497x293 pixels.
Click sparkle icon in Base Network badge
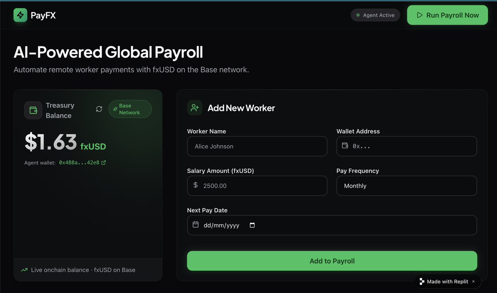(115, 109)
